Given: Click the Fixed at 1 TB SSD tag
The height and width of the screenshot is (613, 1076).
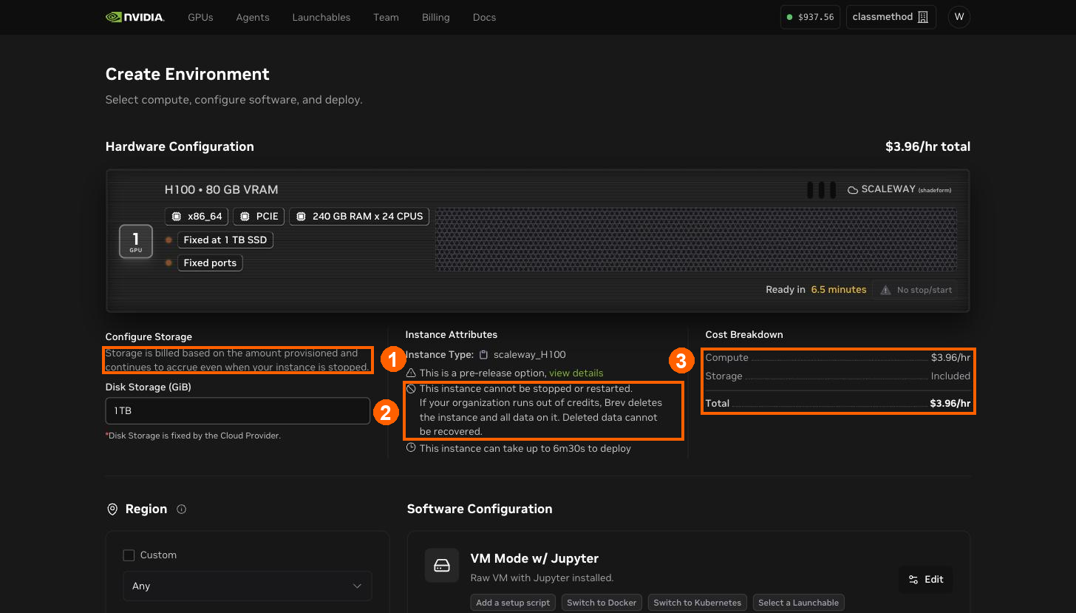Looking at the screenshot, I should click(x=226, y=240).
